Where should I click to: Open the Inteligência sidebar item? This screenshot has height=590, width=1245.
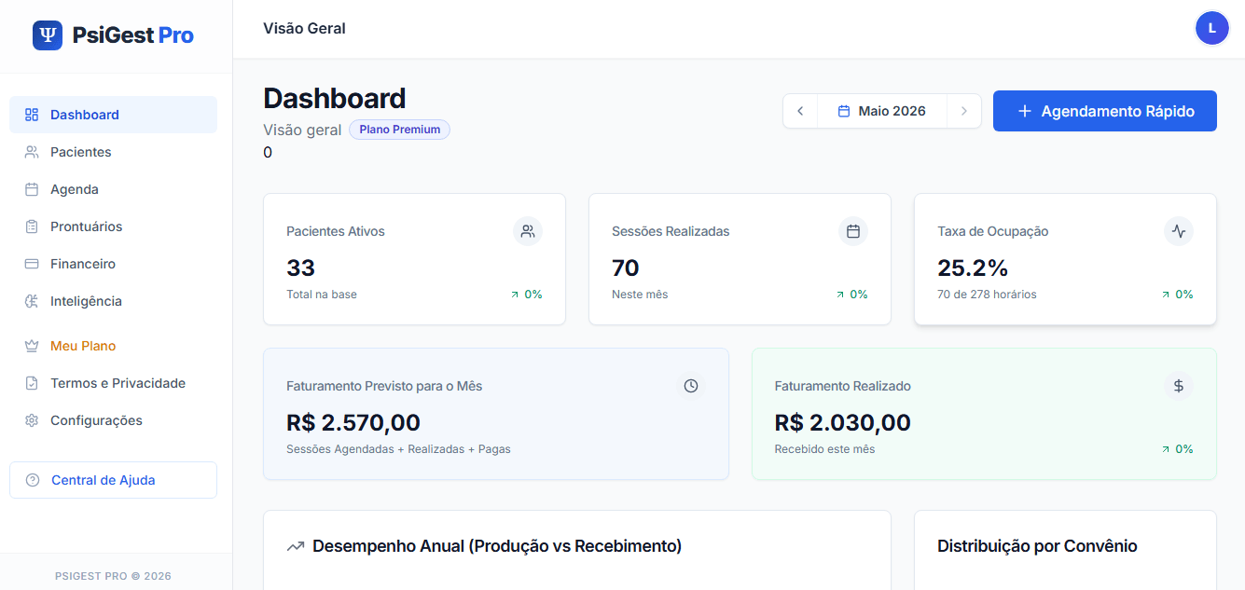113,301
